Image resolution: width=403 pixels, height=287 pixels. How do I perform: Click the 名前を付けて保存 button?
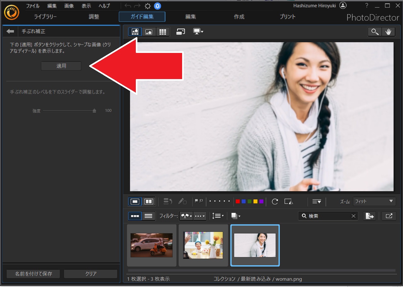tap(33, 274)
